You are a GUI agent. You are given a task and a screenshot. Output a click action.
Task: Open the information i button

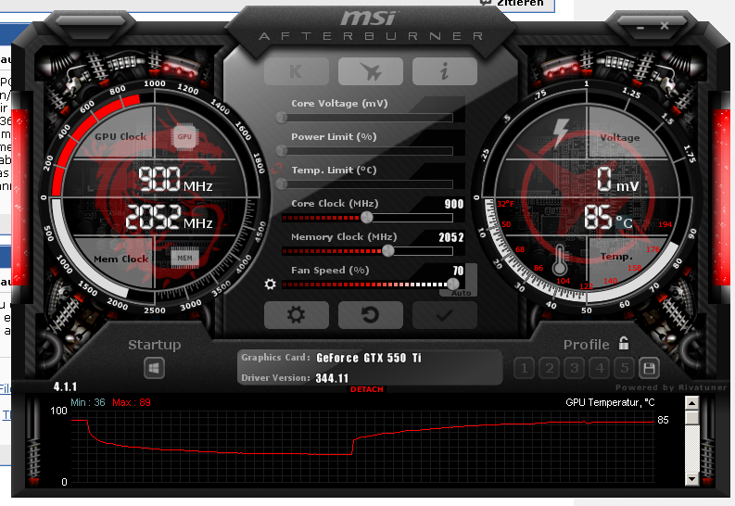pos(444,71)
